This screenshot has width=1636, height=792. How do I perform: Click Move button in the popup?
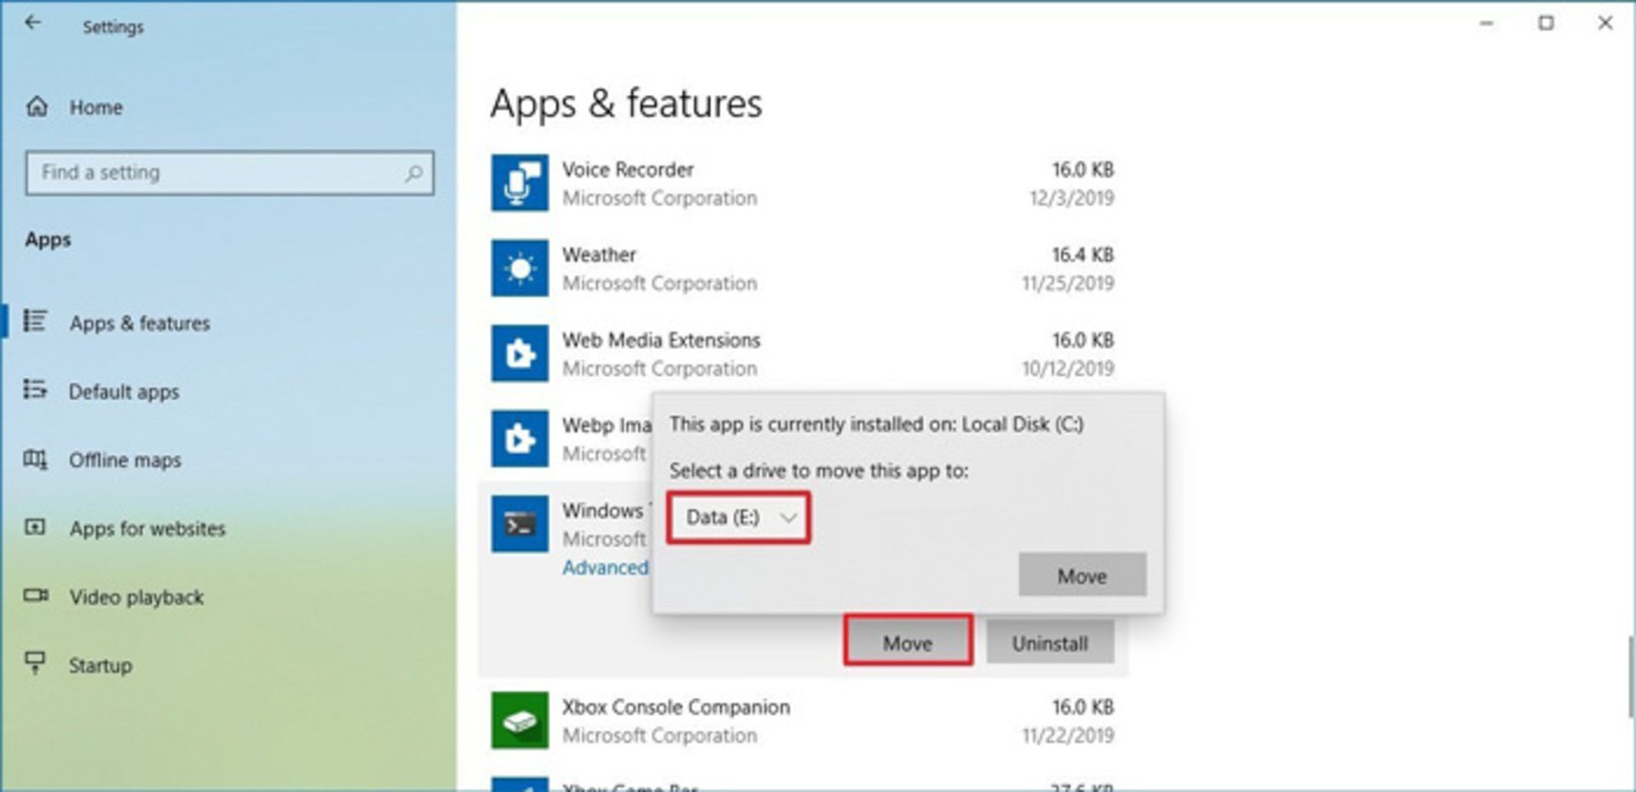click(x=1082, y=576)
